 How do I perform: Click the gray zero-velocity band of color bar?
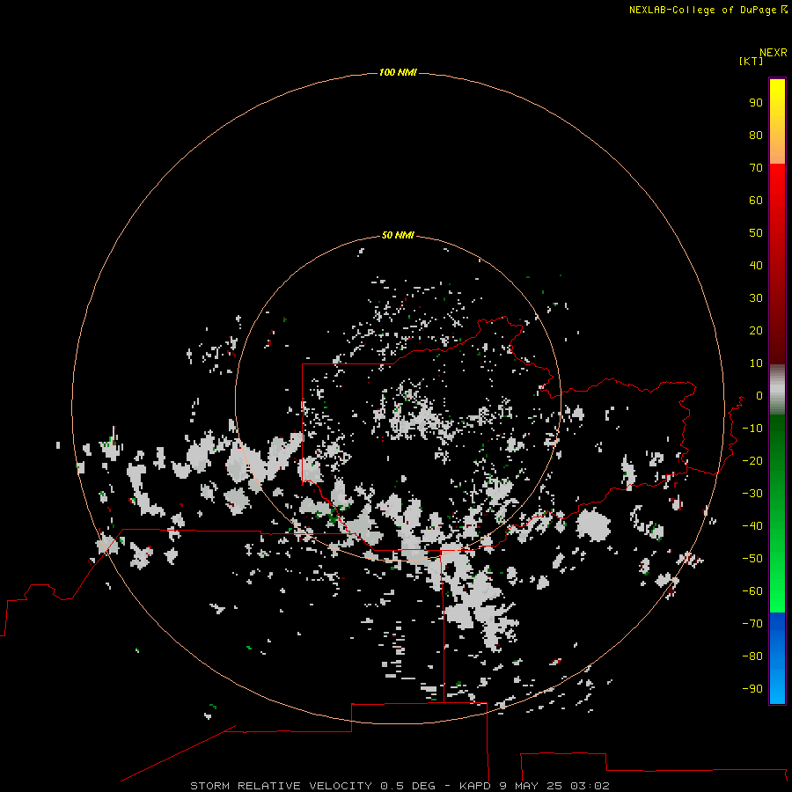pos(777,390)
